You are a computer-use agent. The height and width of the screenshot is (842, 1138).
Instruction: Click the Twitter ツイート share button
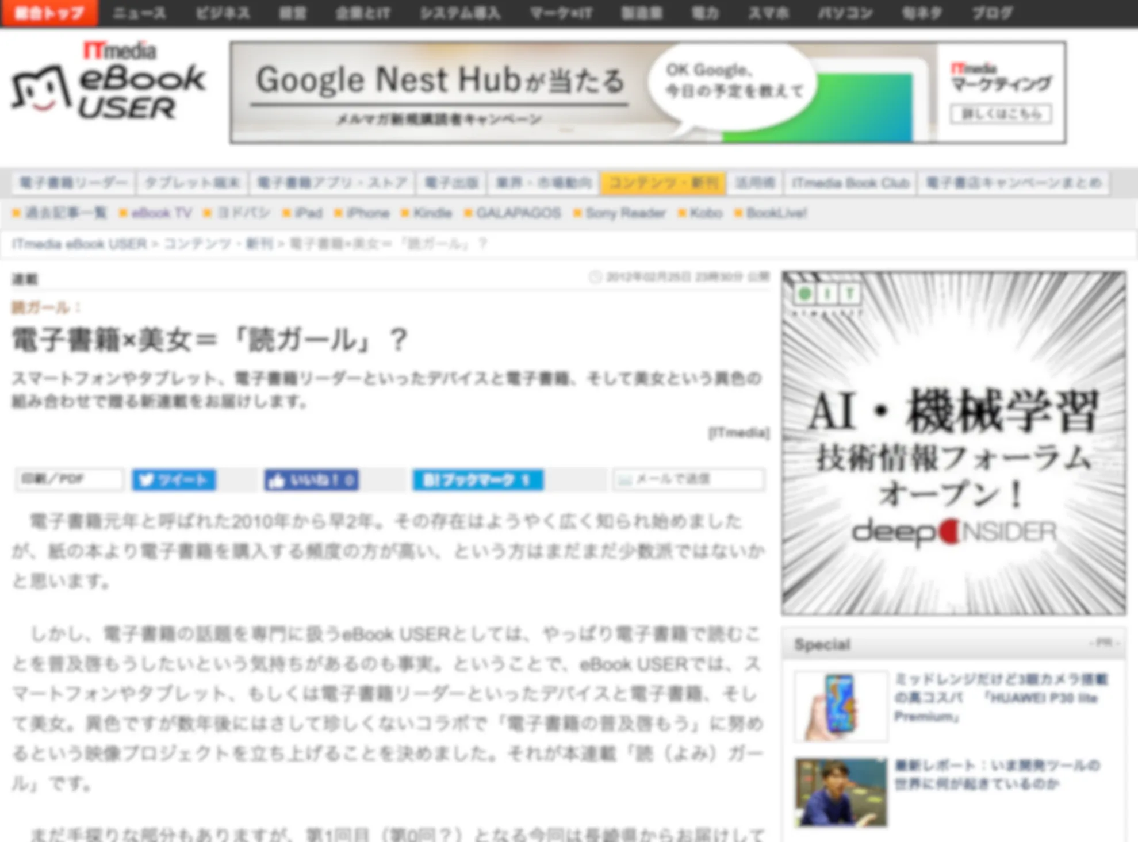click(174, 480)
